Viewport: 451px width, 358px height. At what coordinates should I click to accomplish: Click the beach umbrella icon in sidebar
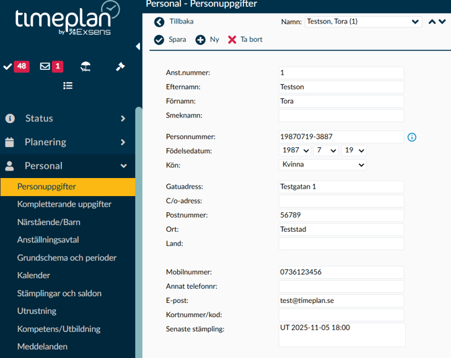[x=85, y=66]
